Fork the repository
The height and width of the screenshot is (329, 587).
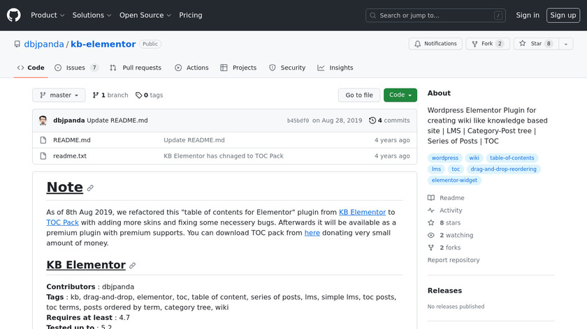[x=488, y=44]
